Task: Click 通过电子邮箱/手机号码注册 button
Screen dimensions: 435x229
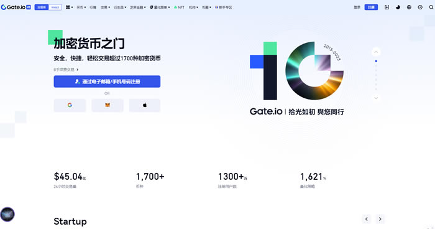Action: (x=107, y=82)
